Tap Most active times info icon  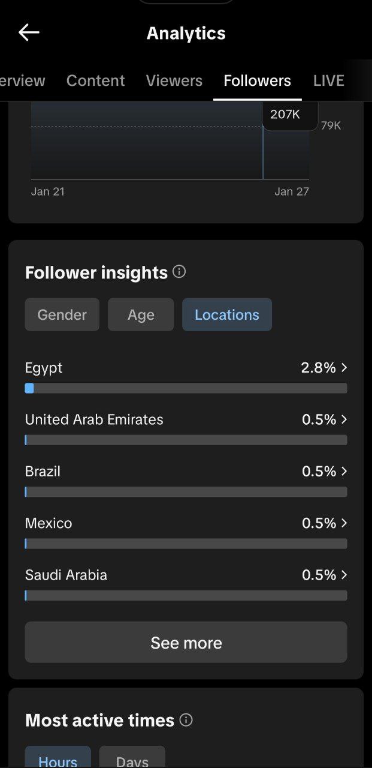coord(186,719)
